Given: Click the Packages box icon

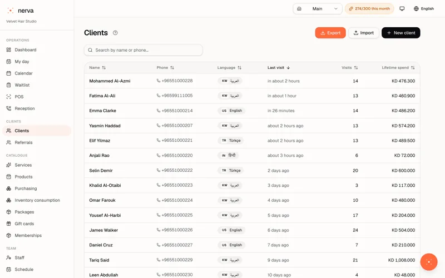Looking at the screenshot, I should 9,212.
